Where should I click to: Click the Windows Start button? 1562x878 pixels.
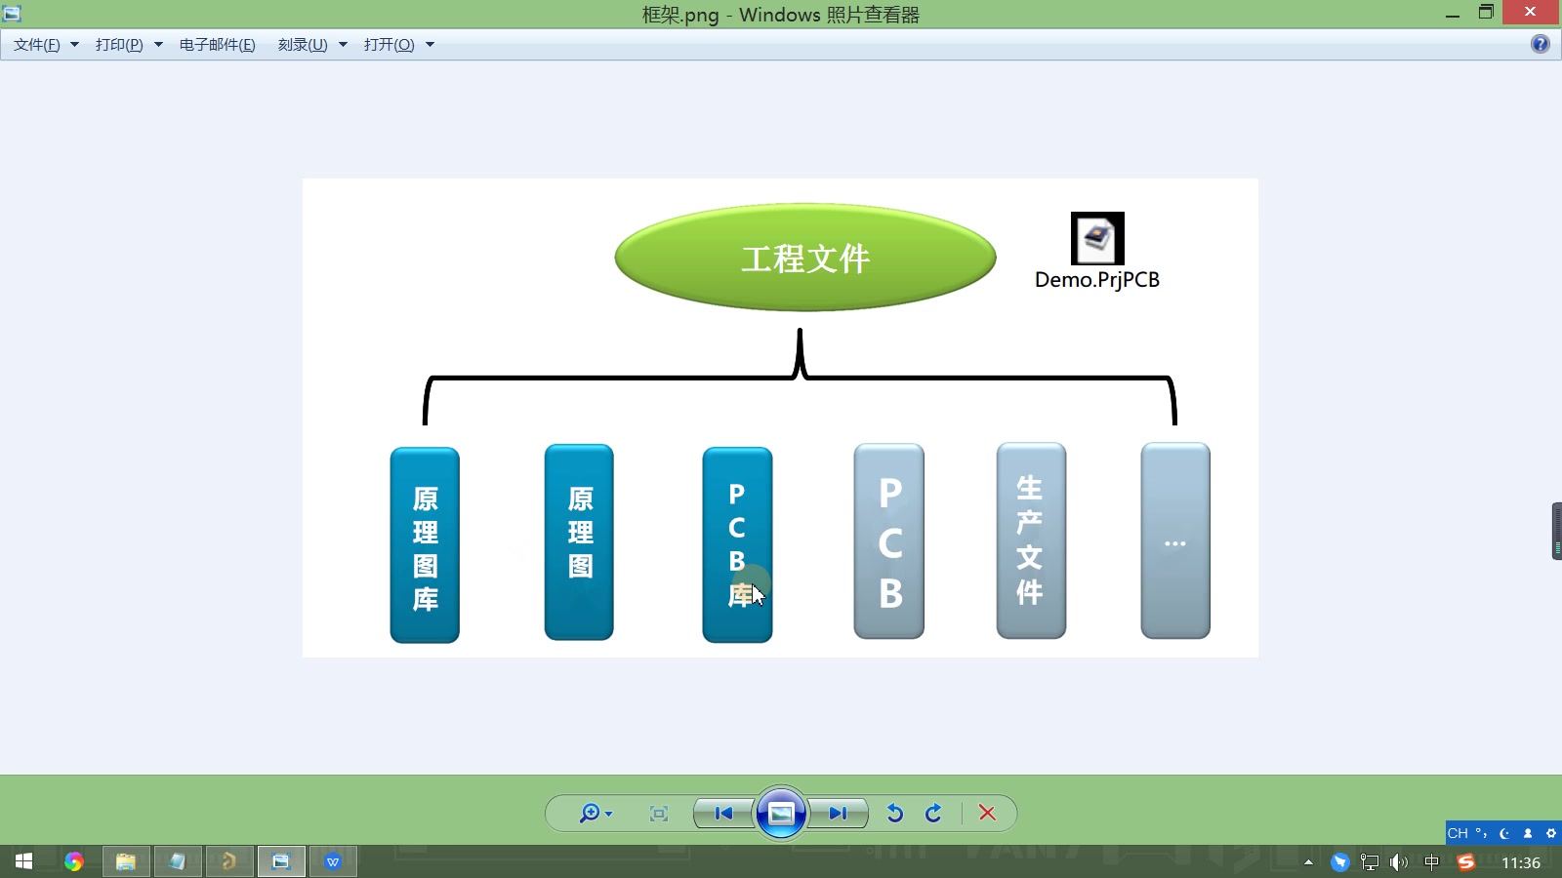[x=24, y=861]
